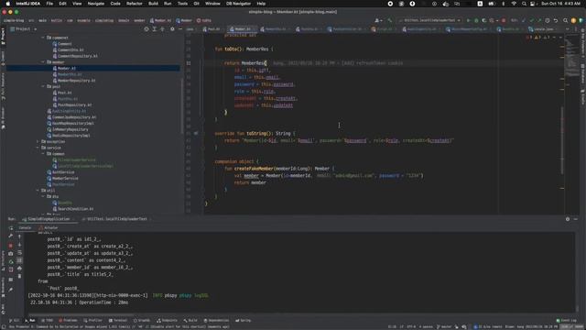Click the rollback undo arrow icon
586x330 pixels.
click(556, 20)
